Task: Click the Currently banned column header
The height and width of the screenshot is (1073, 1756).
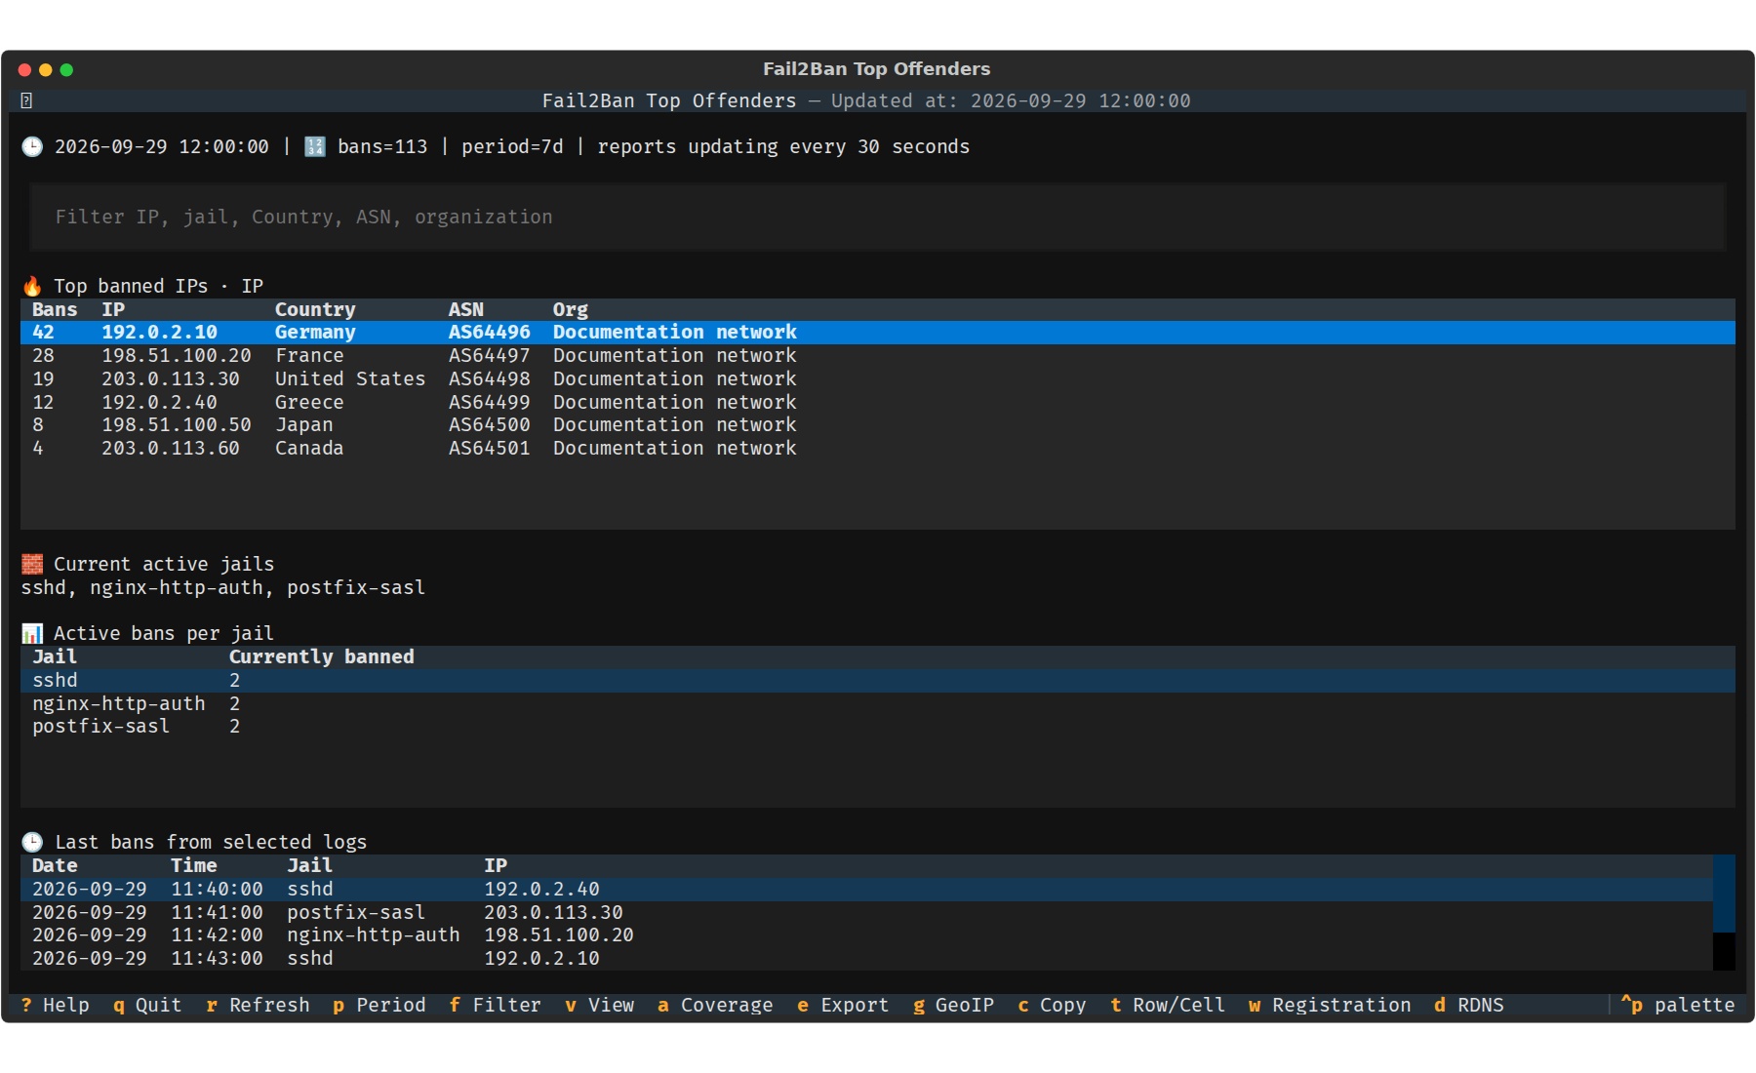Action: [322, 656]
